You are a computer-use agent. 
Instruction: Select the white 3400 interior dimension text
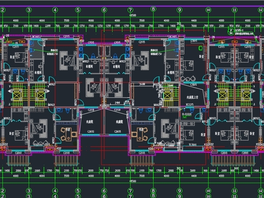tap(142, 84)
